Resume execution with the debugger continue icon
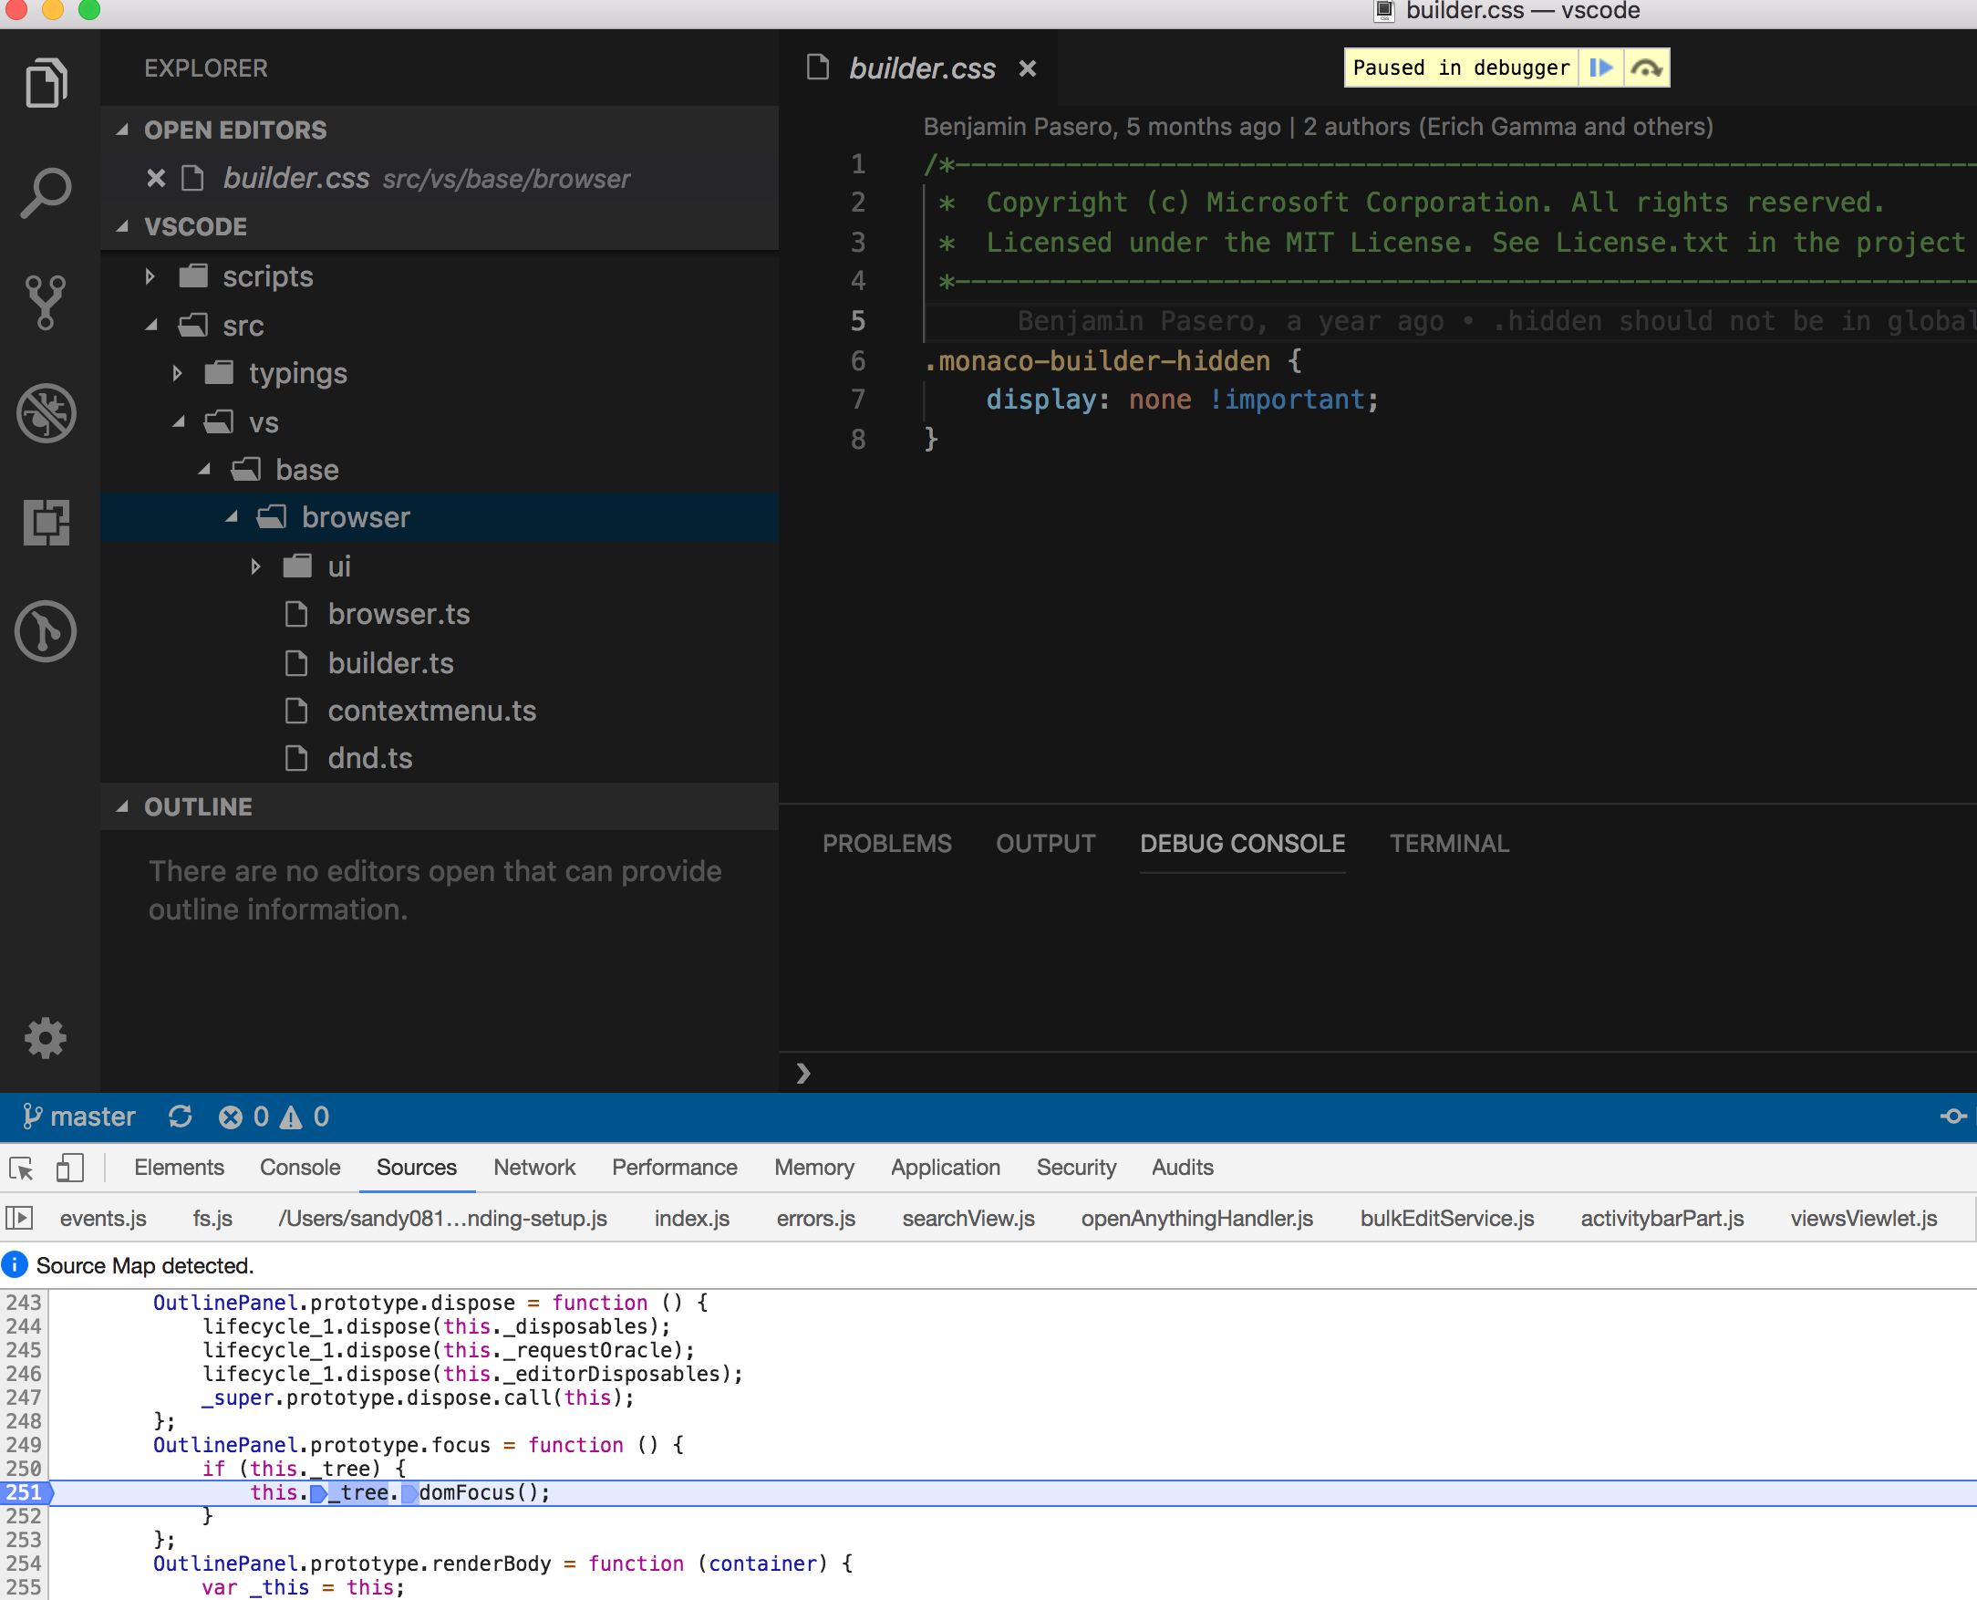Image resolution: width=1977 pixels, height=1600 pixels. [x=1601, y=68]
